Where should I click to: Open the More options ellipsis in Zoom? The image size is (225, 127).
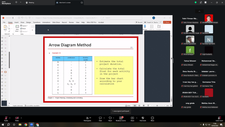[x=152, y=119]
